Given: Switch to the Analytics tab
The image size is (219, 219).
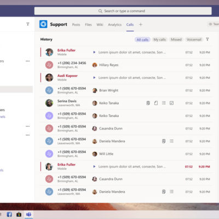Looking at the screenshot, I should 114,25.
